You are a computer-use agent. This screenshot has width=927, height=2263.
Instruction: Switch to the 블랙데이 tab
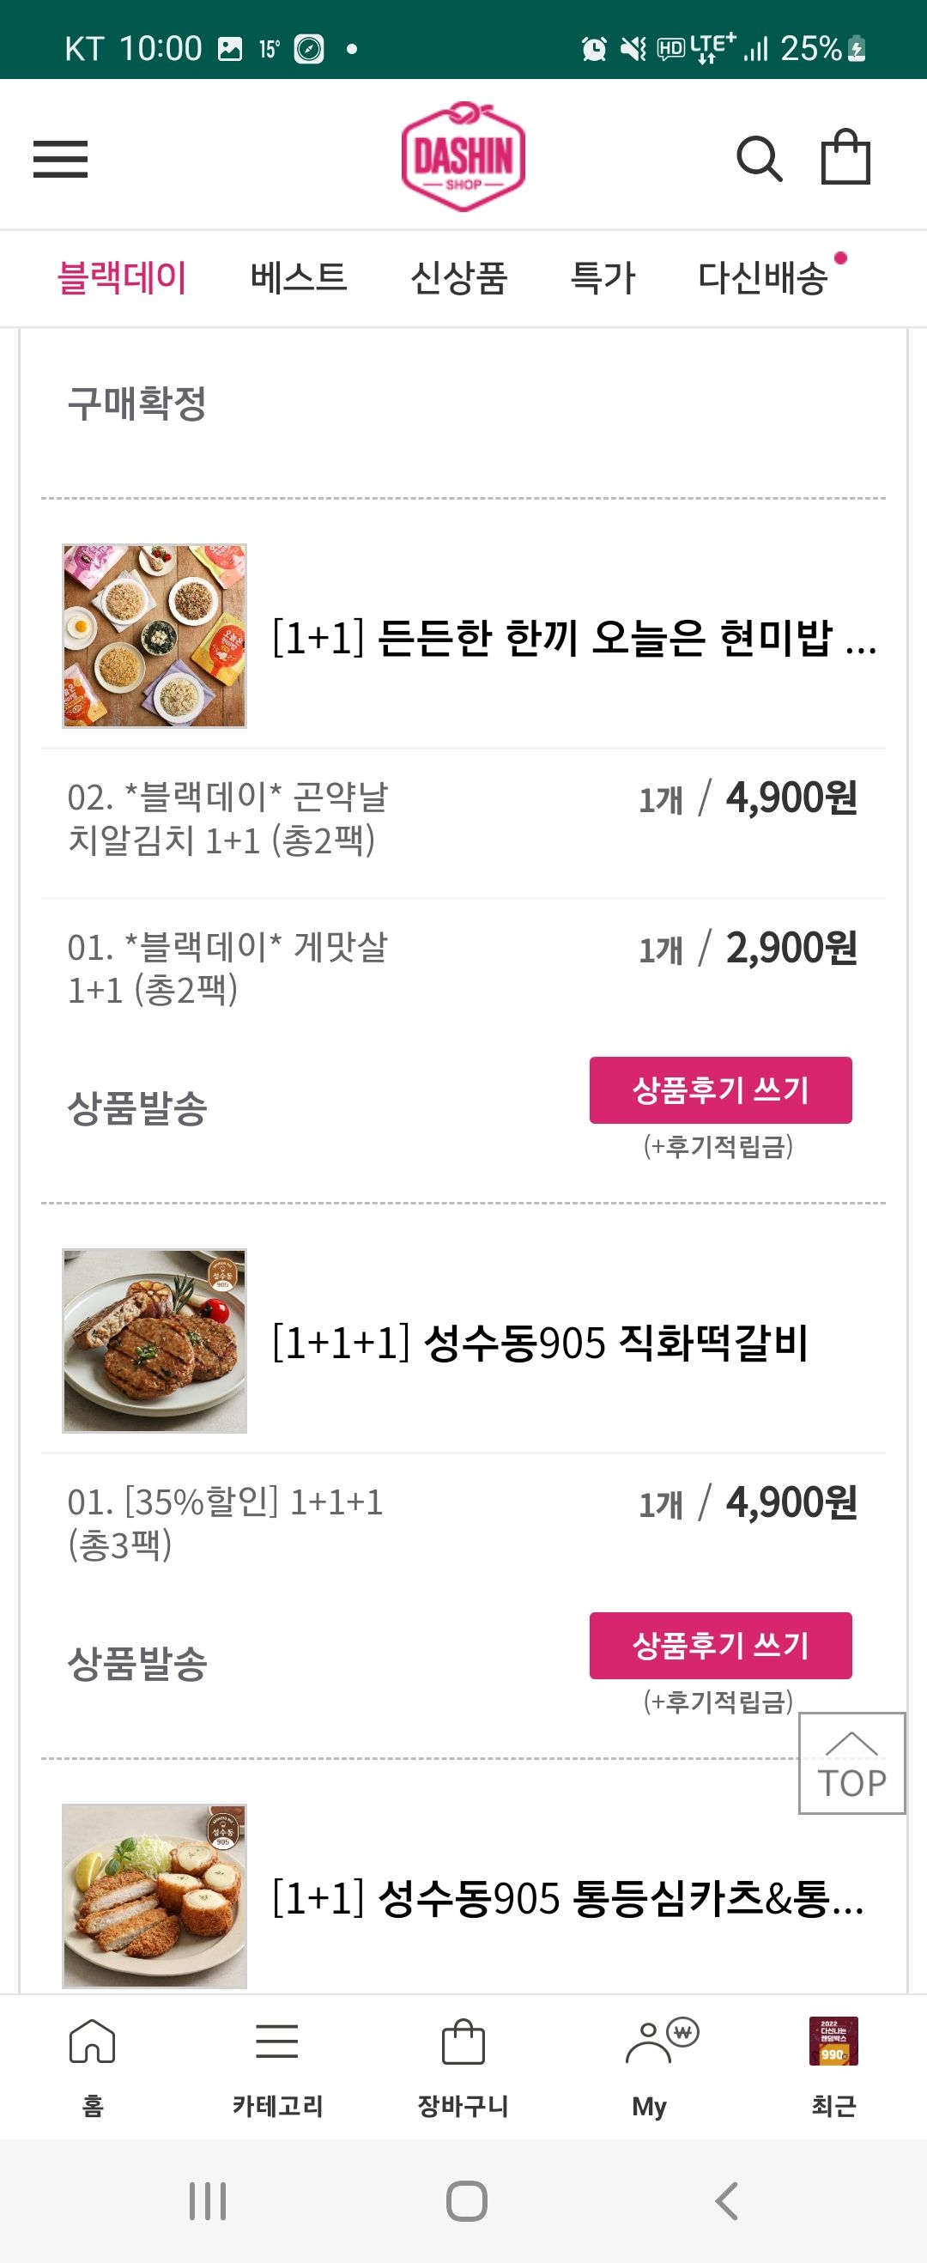click(x=122, y=277)
